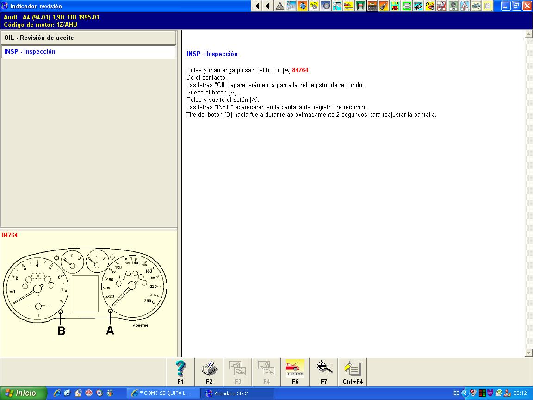The height and width of the screenshot is (400, 533).
Task: Click the Código de motor: 1Z/AHU text
Action: pos(40,25)
